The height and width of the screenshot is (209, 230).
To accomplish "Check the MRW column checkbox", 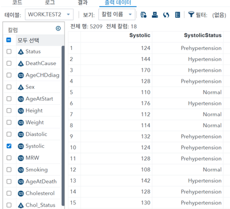I will (x=9, y=158).
